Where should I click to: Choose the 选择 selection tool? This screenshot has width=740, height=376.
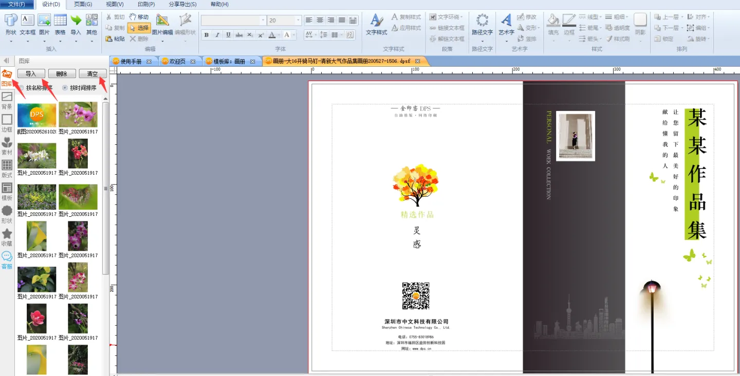click(139, 28)
